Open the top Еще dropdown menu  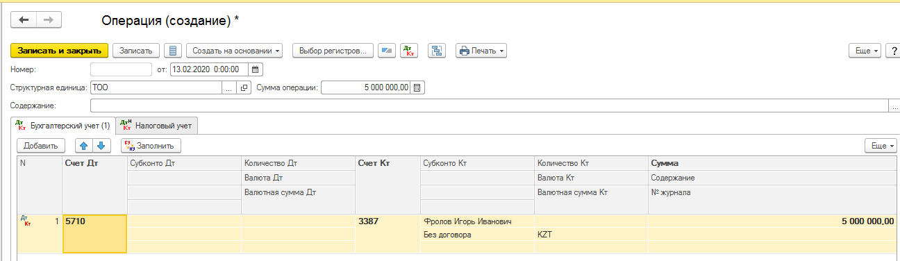tap(865, 51)
